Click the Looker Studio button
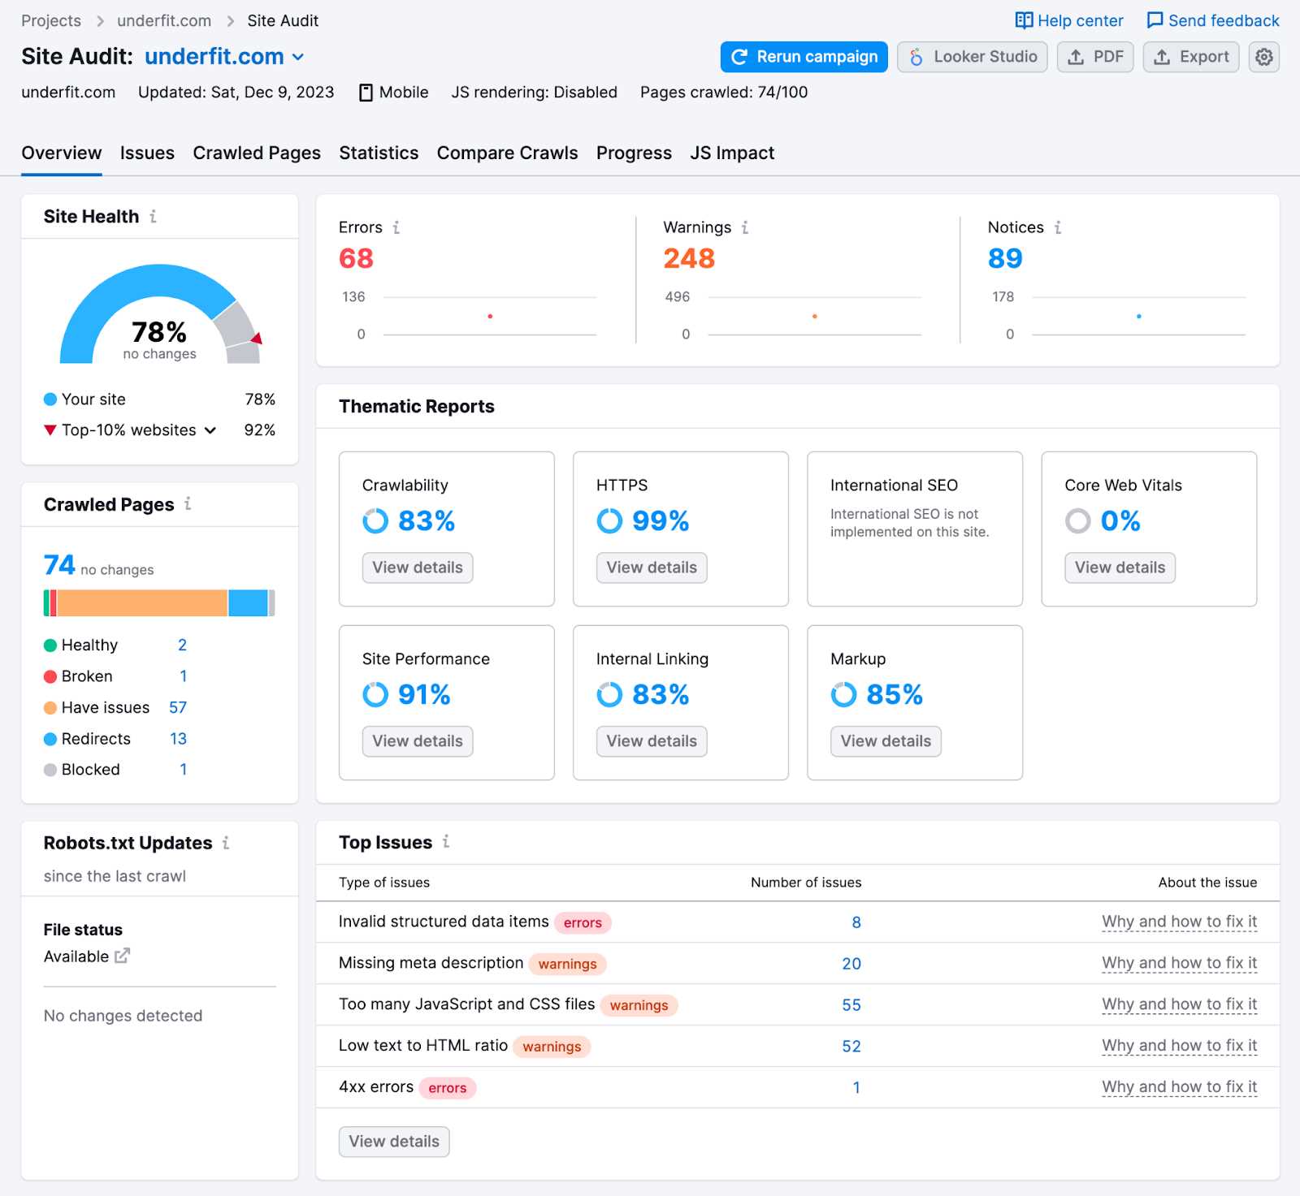 point(973,57)
